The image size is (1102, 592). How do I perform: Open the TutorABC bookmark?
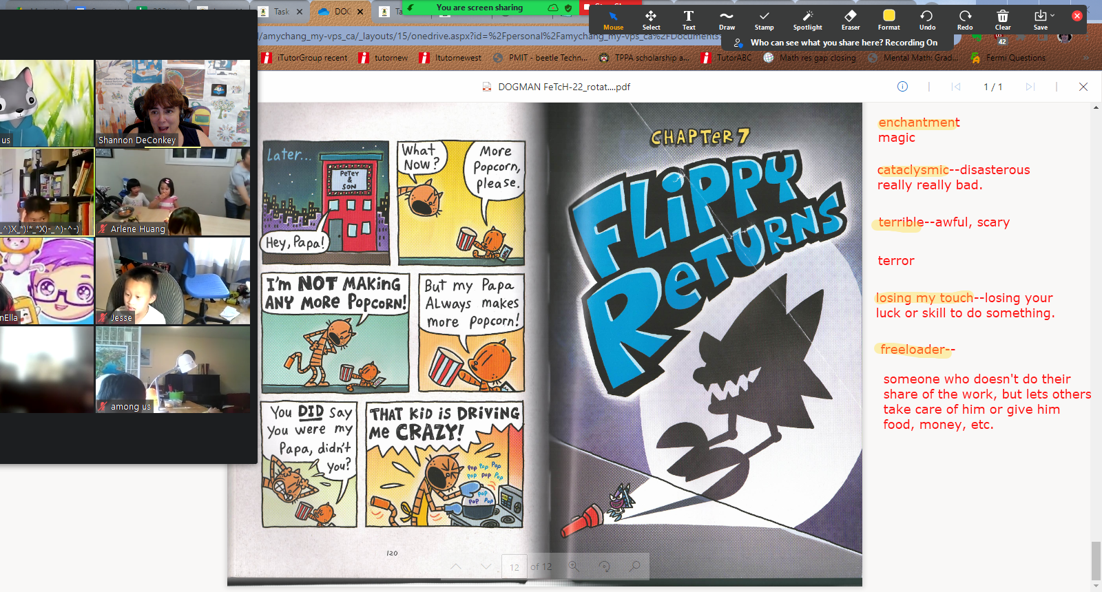click(727, 58)
